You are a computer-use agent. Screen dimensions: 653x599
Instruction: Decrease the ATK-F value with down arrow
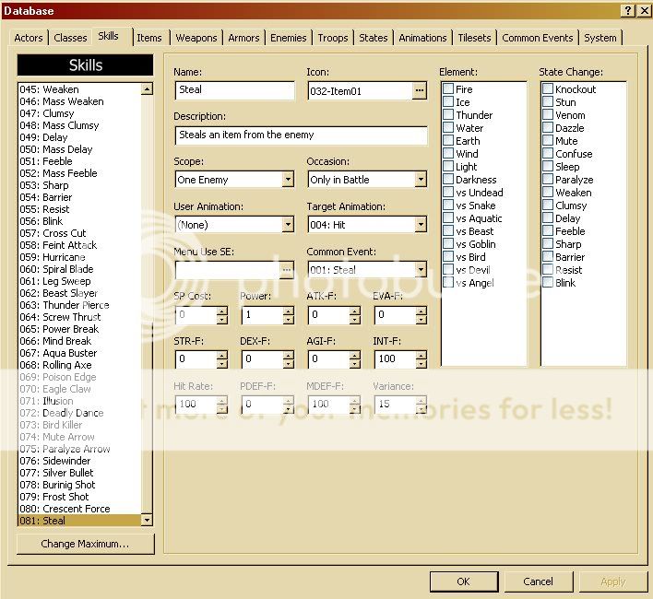(355, 320)
